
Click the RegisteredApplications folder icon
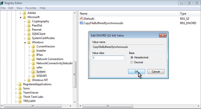pyautogui.click(x=20, y=84)
